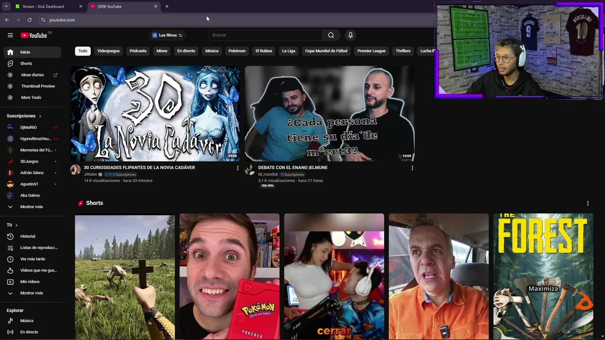Open Ideas diarias sidebar entry

[x=32, y=75]
